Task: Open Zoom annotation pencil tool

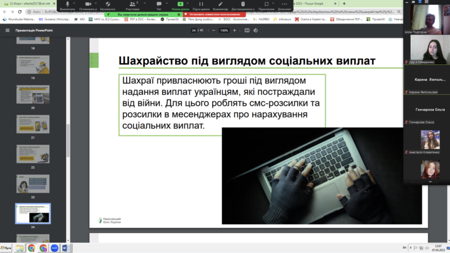Action: coord(220,5)
